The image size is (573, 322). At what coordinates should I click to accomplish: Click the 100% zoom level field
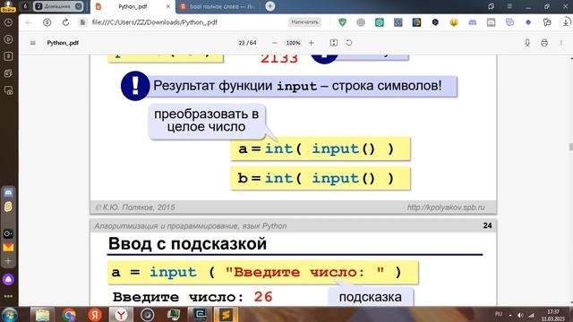tap(293, 43)
